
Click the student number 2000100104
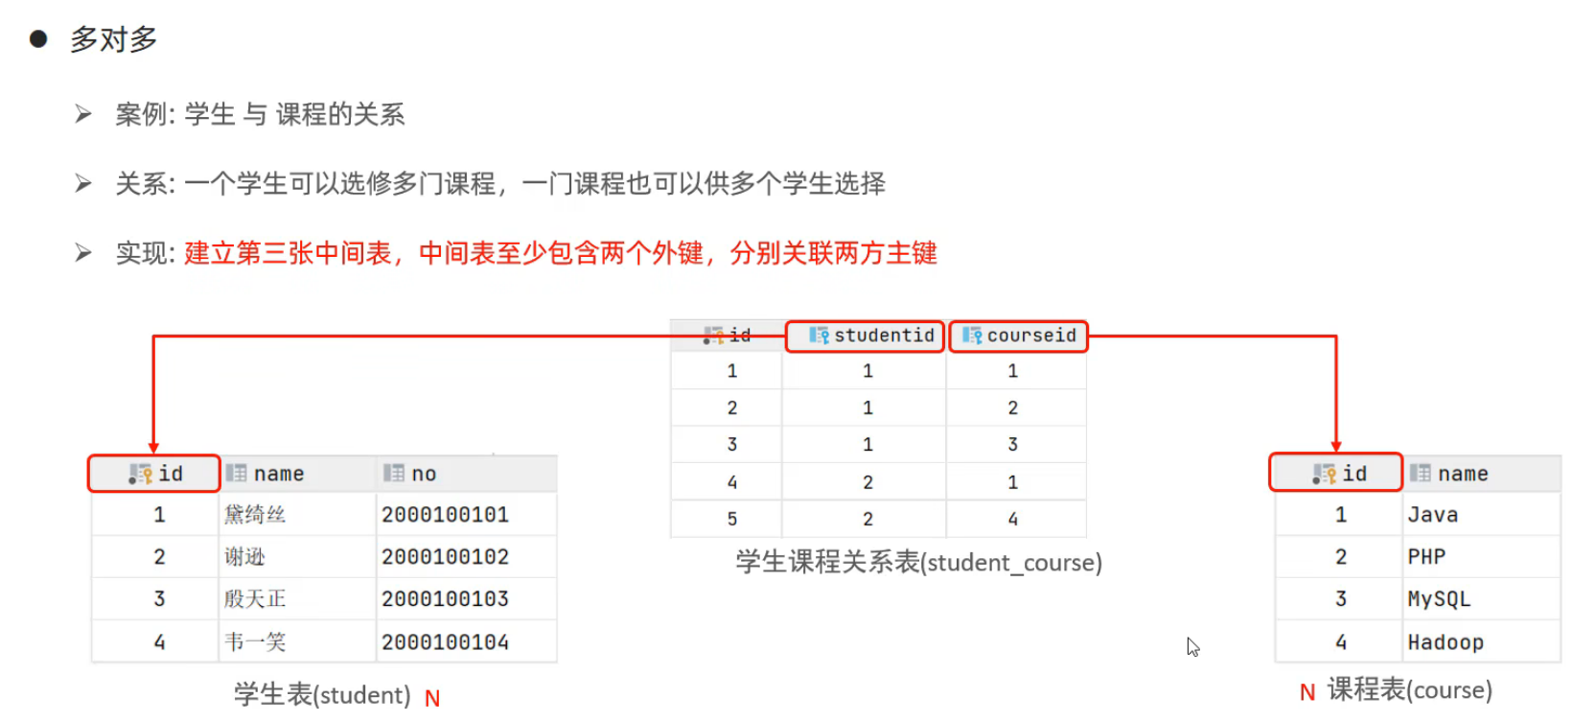tap(446, 641)
